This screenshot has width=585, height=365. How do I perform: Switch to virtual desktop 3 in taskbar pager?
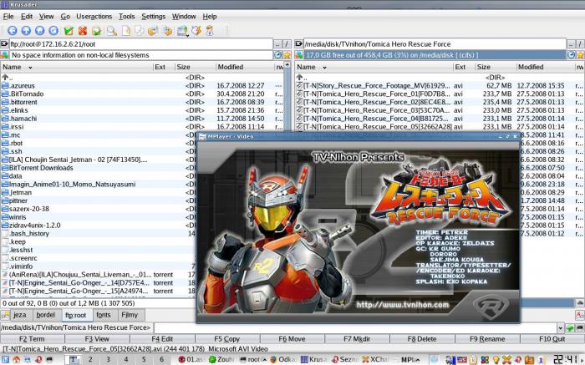(108, 359)
